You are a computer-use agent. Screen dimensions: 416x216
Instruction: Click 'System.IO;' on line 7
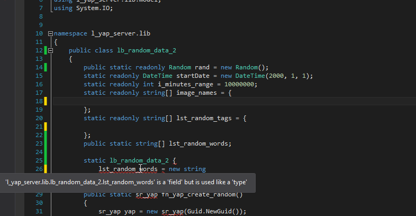[x=94, y=8]
